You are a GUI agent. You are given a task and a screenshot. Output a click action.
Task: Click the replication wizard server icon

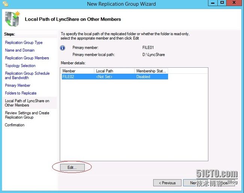click(12, 19)
